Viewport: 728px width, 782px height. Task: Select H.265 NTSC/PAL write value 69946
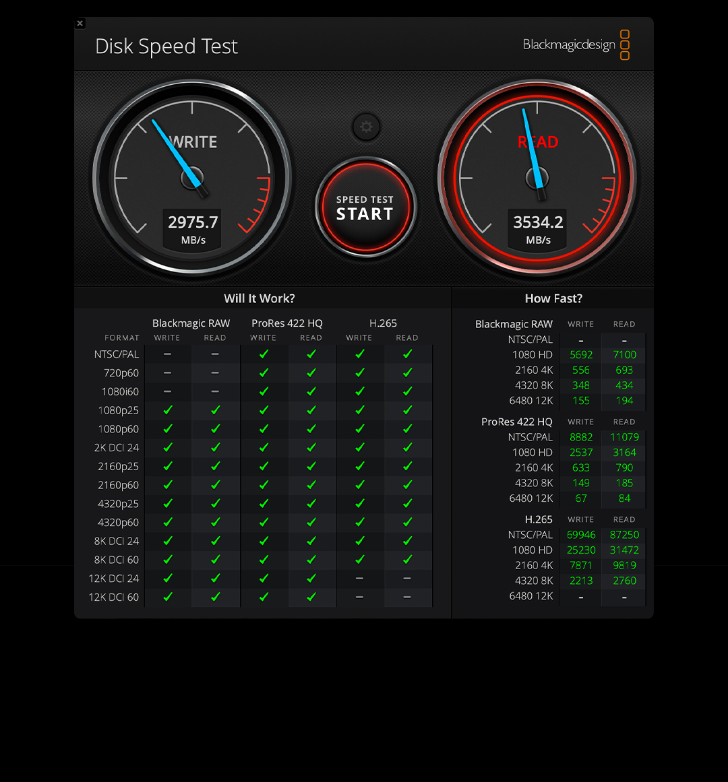coord(581,535)
